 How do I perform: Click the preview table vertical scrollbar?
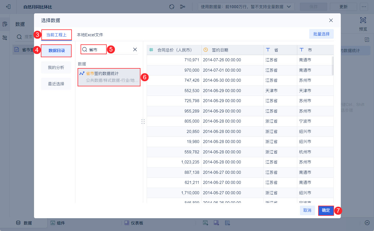pos(332,65)
